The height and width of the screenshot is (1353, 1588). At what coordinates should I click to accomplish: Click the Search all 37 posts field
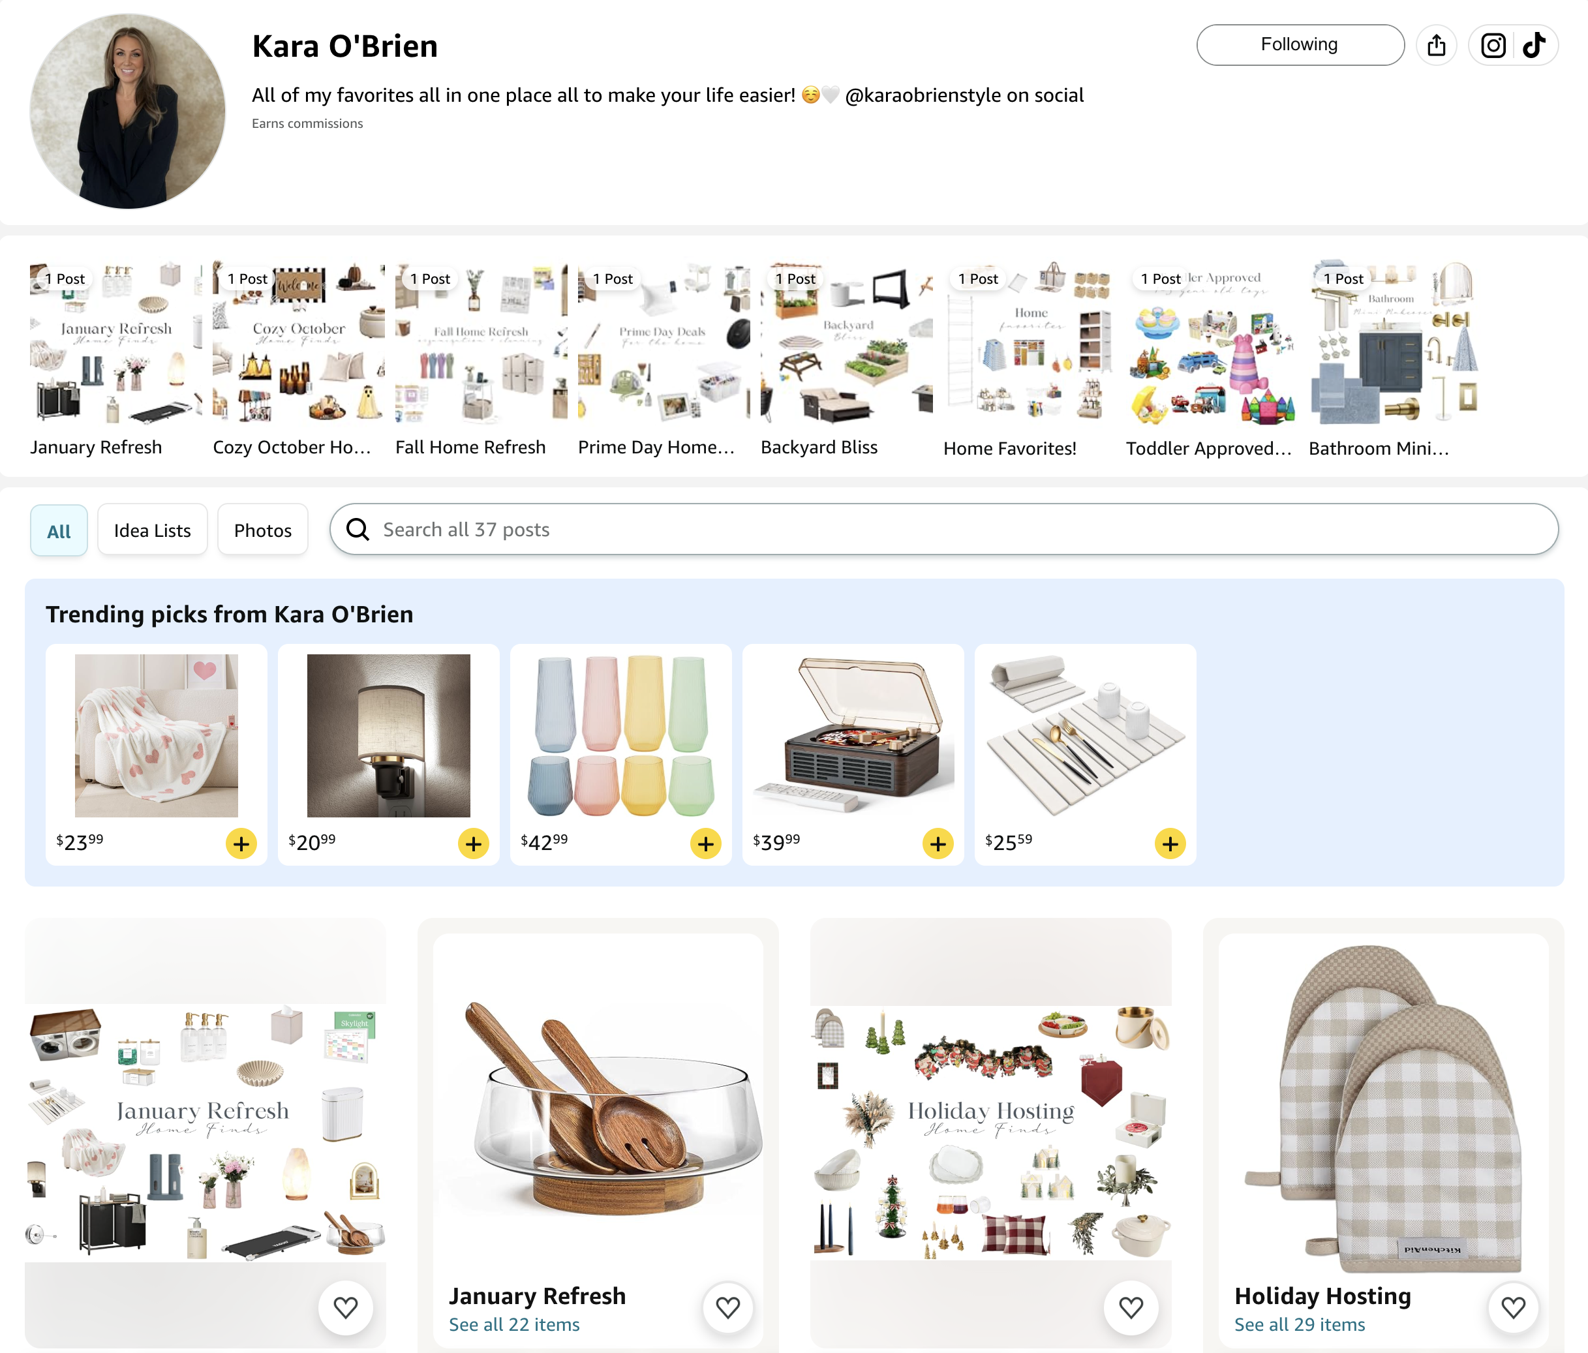click(x=944, y=530)
